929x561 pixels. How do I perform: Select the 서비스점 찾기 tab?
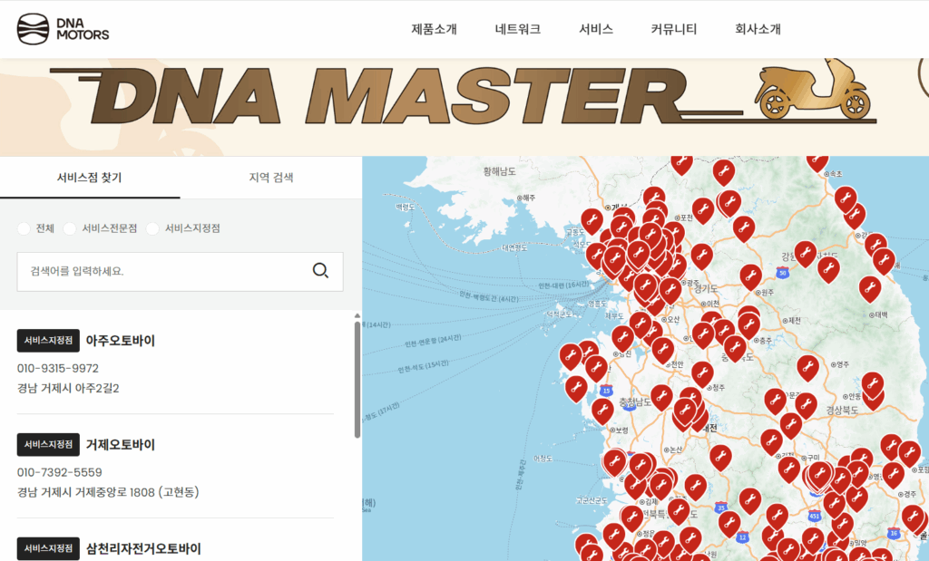click(89, 178)
